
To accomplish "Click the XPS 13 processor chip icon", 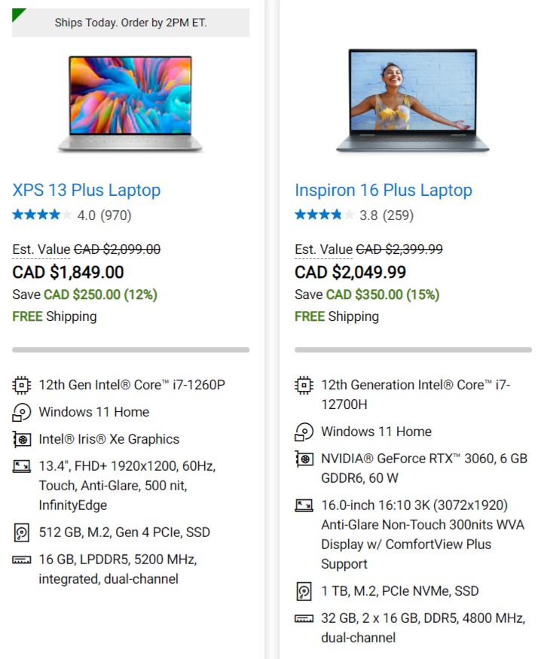I will pyautogui.click(x=21, y=385).
